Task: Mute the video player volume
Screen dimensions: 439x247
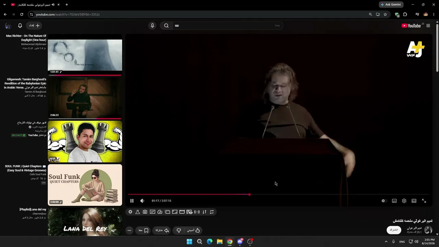Action: click(142, 201)
